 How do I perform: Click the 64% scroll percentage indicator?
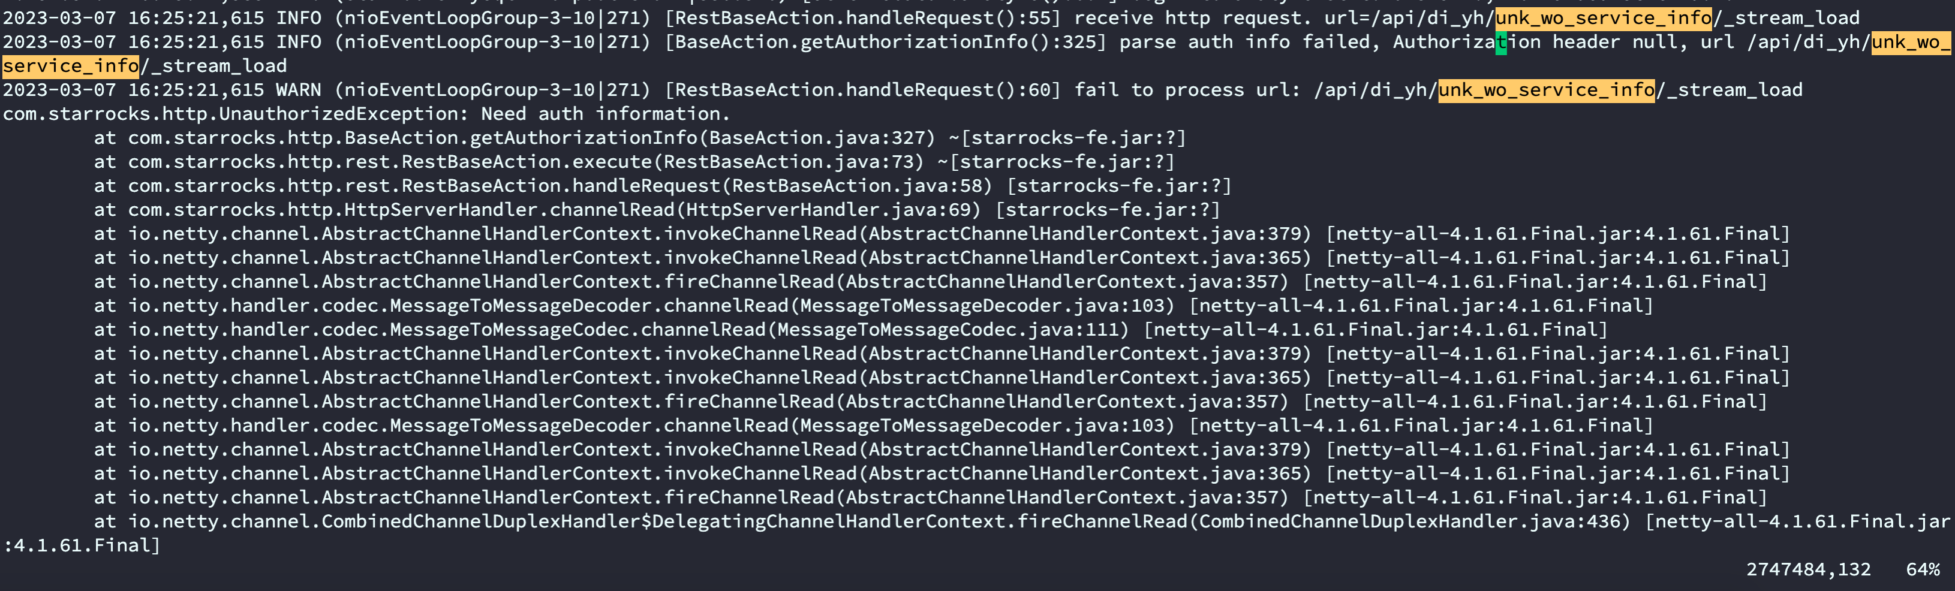click(1923, 569)
